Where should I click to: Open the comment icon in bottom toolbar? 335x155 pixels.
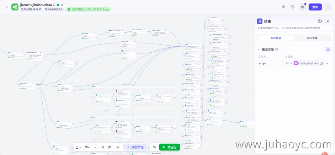102,147
